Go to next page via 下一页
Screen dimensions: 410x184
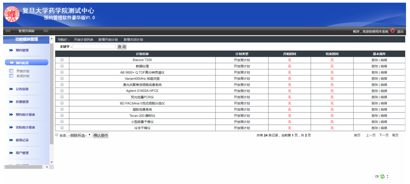pos(383,135)
